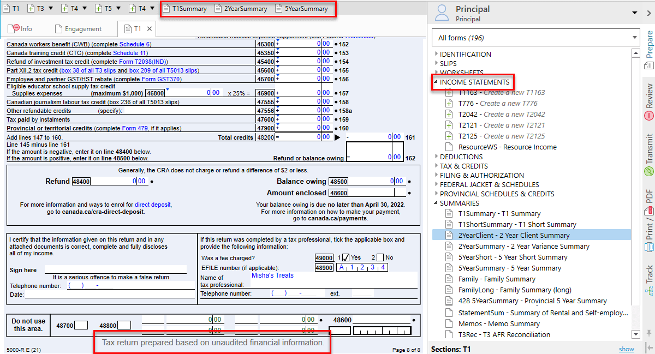Viewport: 655px width, 354px height.
Task: Switch to the Info tab
Action: click(20, 29)
